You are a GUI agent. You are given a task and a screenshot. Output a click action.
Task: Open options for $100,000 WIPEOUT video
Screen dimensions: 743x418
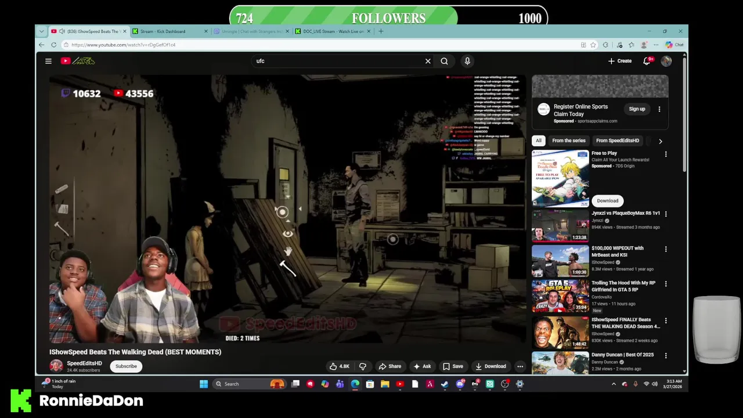666,249
